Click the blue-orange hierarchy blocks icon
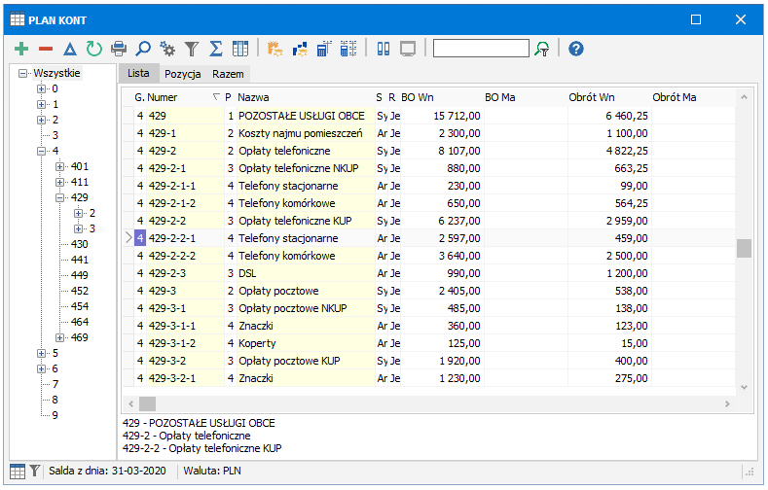 300,49
